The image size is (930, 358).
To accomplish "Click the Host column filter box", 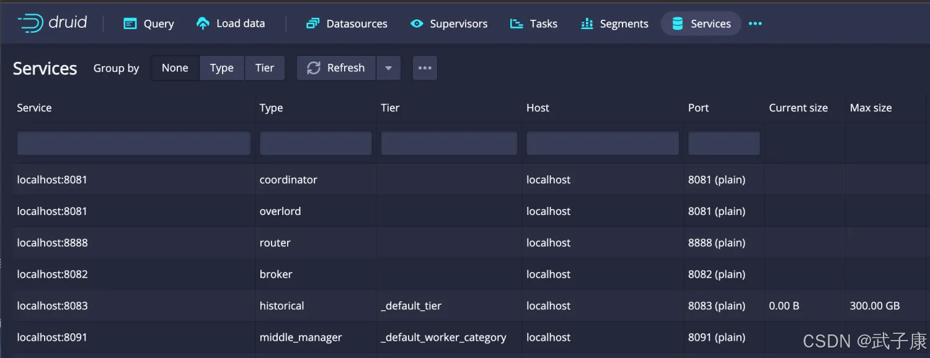I will click(x=602, y=144).
